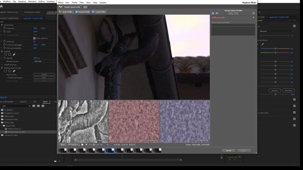Select pen mask tool under Opacità
The height and width of the screenshot is (170, 303).
click(14, 55)
